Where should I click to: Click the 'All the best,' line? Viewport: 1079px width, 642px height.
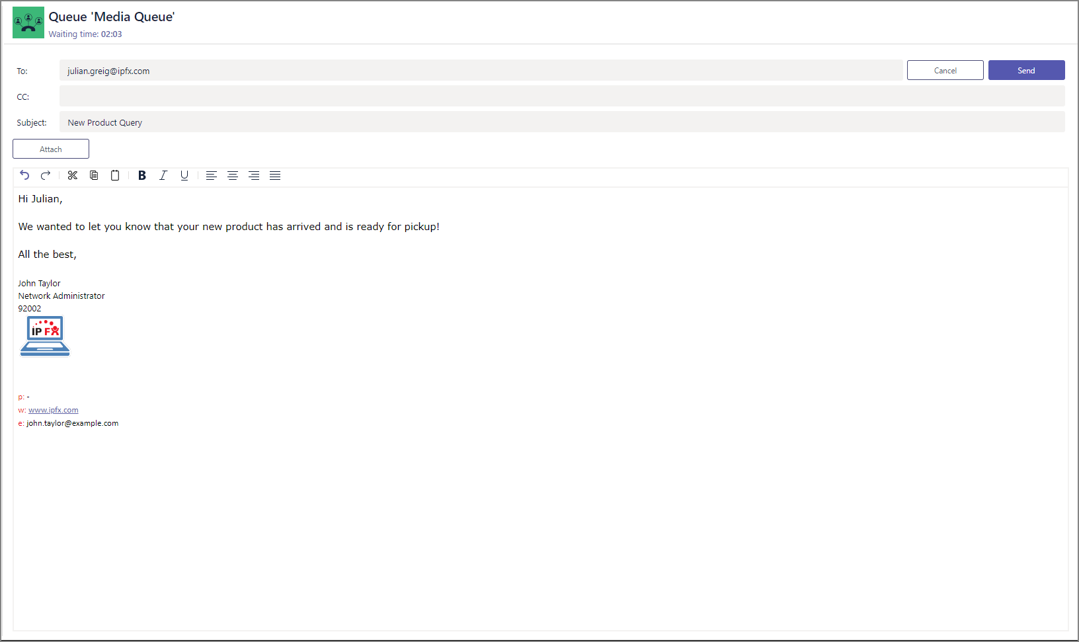point(48,254)
